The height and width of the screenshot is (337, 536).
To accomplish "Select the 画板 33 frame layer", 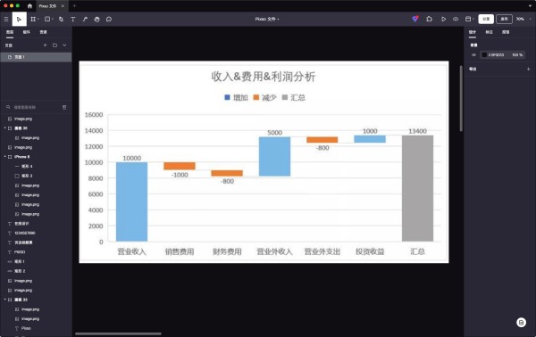I will point(36,300).
